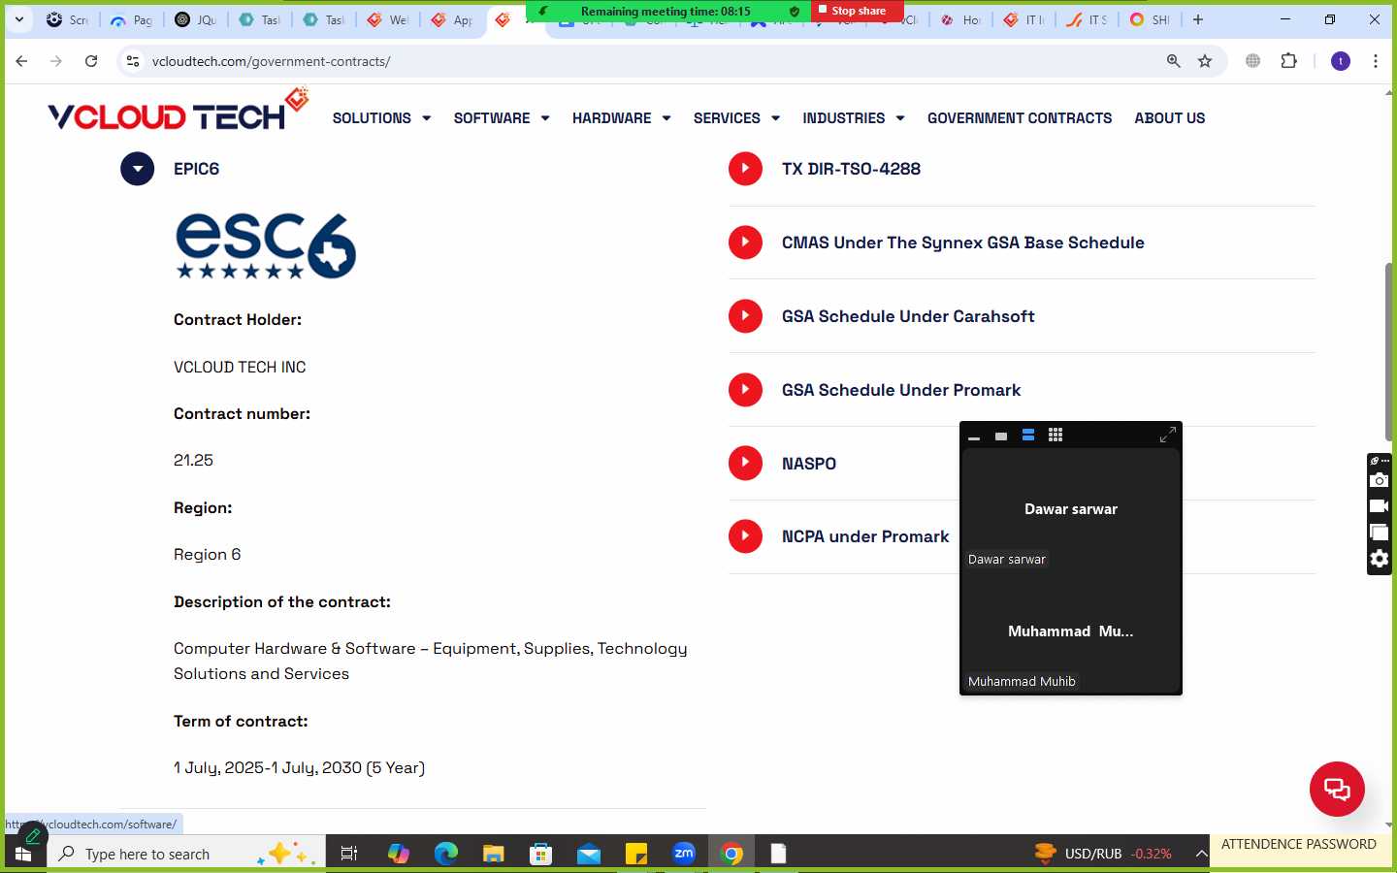
Task: Open Task View on taskbar
Action: tap(349, 854)
